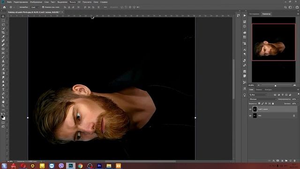Screen dimensions: 300x169
Task: Close the open document tab
Action: [x=62, y=12]
